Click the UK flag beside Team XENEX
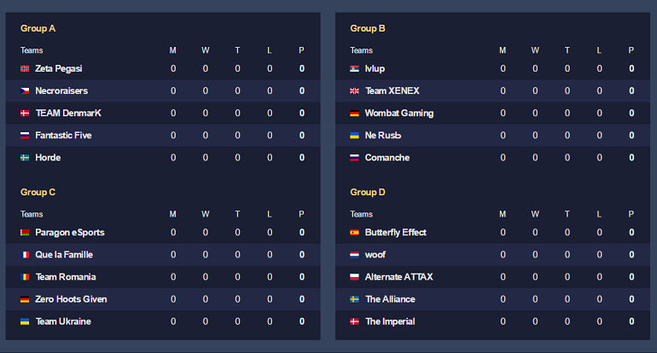 tap(354, 91)
